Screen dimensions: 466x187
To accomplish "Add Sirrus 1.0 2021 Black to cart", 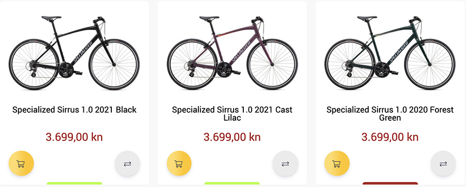I will (x=21, y=164).
